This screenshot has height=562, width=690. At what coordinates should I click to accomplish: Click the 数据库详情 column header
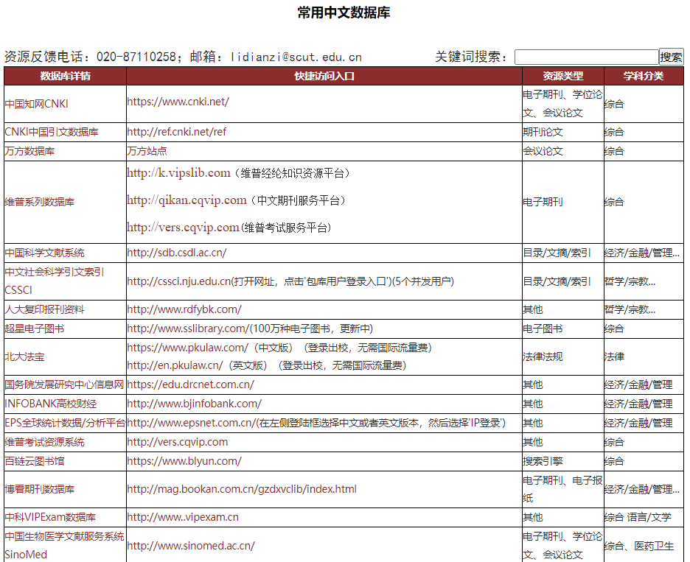click(x=65, y=76)
